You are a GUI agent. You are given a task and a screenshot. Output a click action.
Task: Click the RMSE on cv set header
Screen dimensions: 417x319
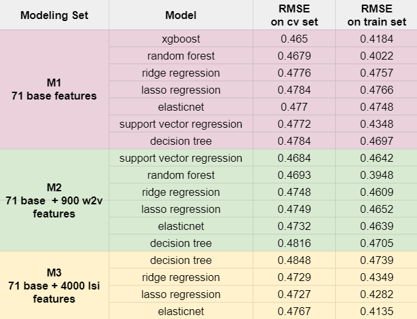coord(295,15)
